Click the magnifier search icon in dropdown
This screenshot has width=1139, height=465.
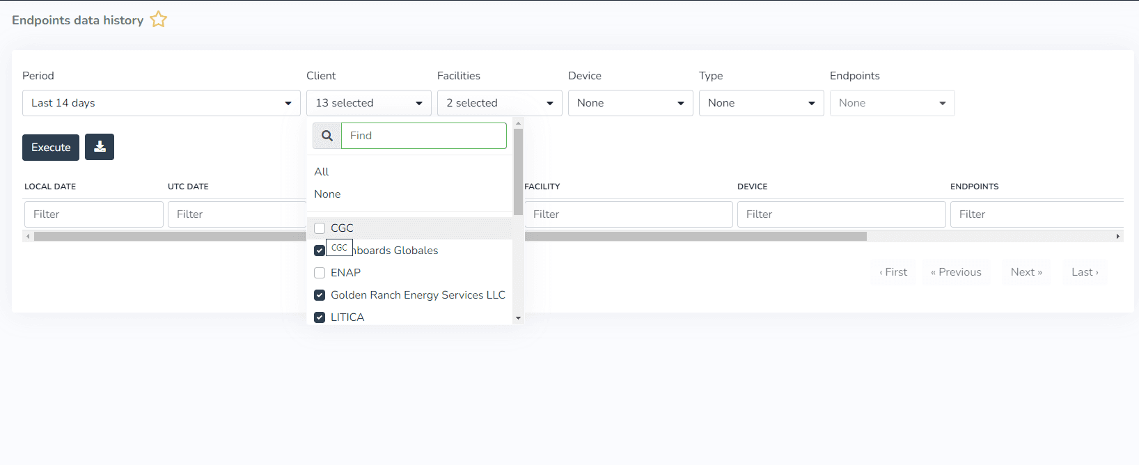pos(327,136)
